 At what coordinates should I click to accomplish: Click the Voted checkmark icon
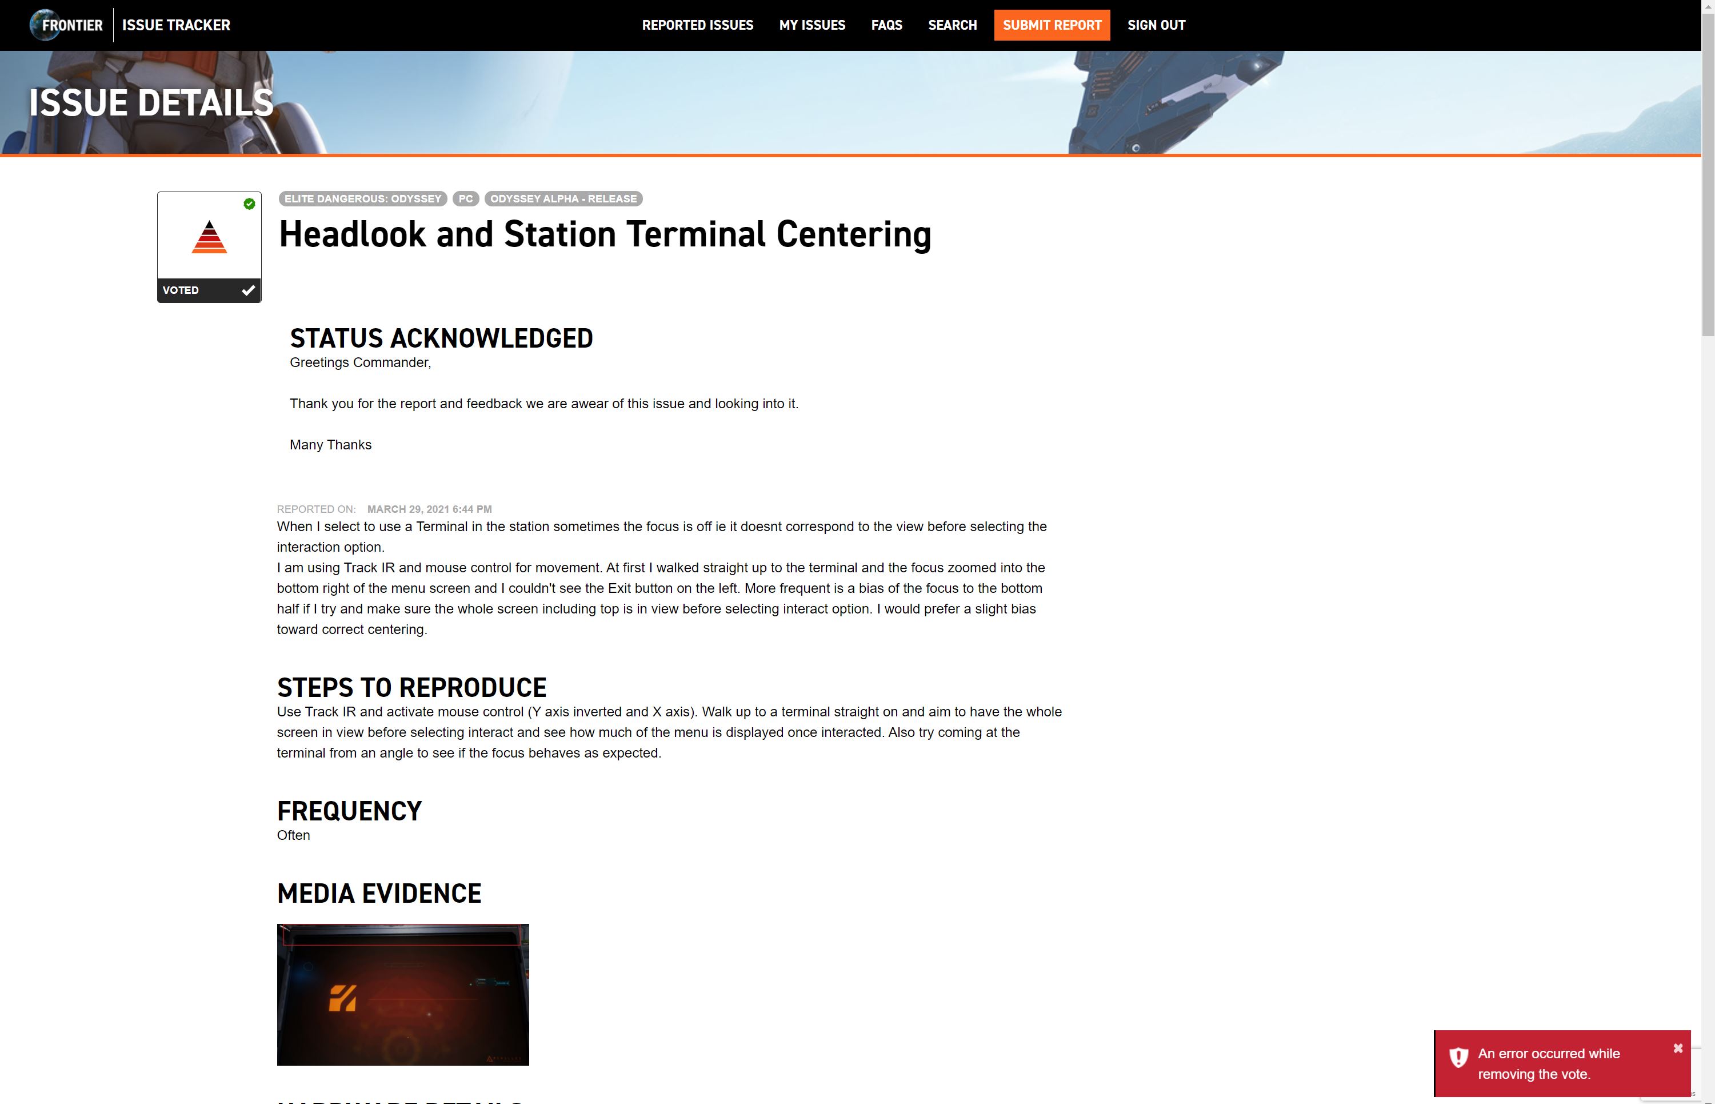248,290
